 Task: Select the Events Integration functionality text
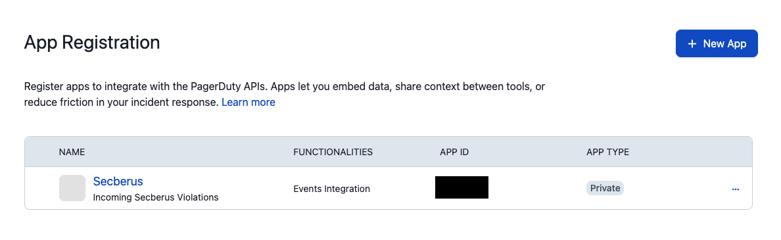332,189
